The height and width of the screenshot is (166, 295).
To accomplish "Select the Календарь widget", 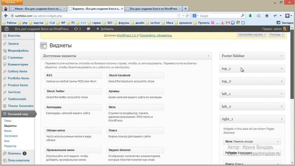I will [73, 107].
